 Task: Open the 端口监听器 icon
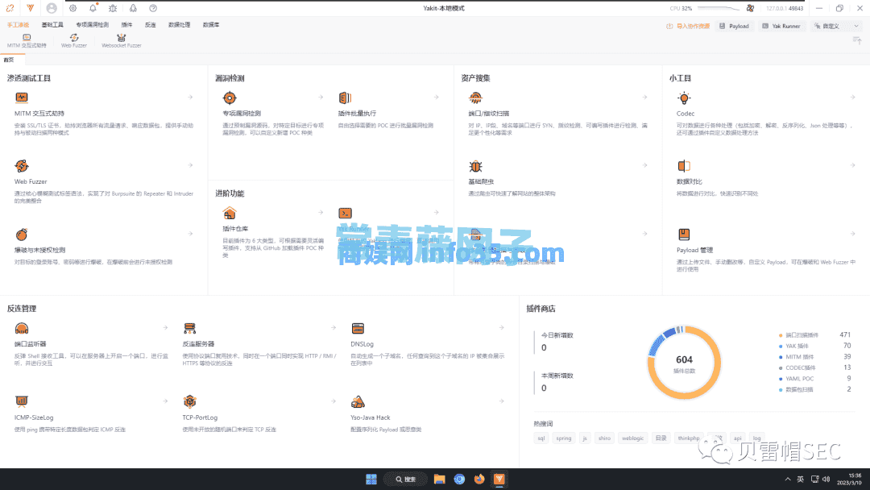pos(22,329)
